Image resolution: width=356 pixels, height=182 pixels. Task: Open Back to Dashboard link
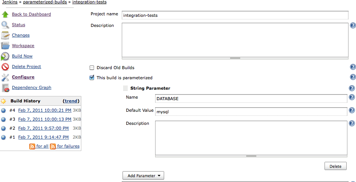point(31,14)
